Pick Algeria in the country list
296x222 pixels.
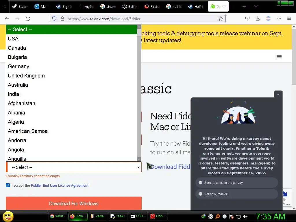tap(71, 122)
